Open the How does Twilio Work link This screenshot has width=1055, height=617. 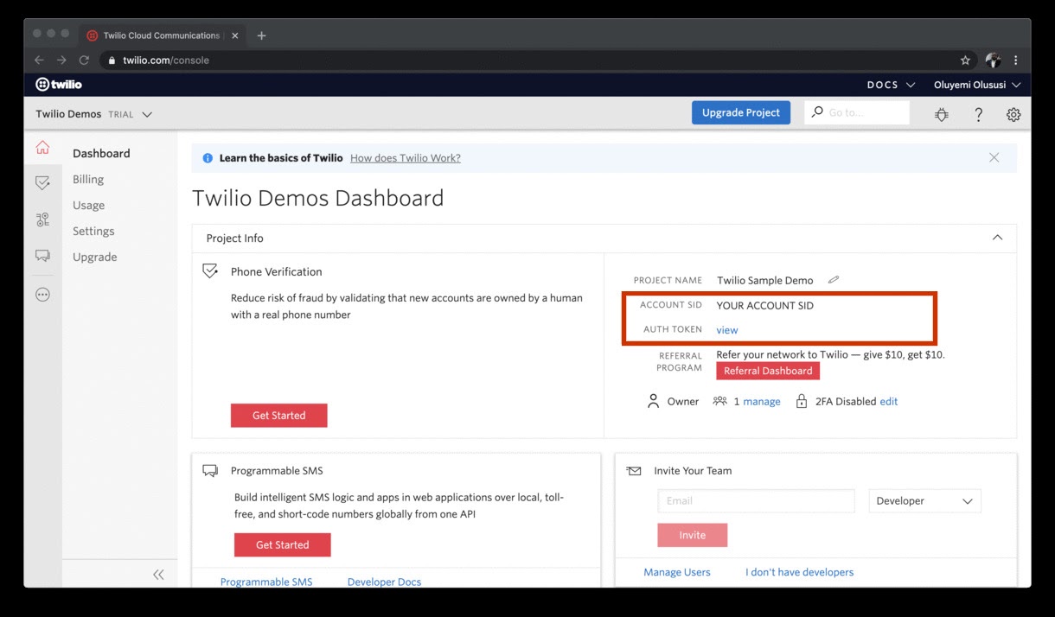point(406,158)
